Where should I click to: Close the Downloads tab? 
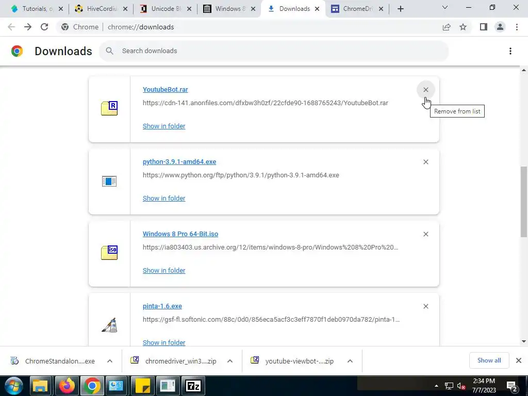[x=317, y=9]
